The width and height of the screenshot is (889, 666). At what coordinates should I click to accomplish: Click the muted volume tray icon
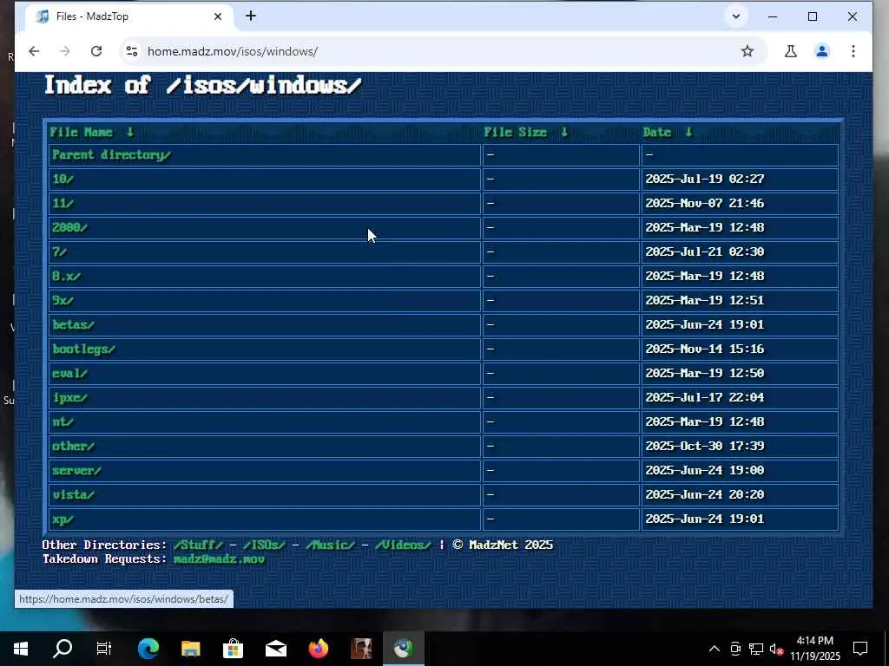776,649
